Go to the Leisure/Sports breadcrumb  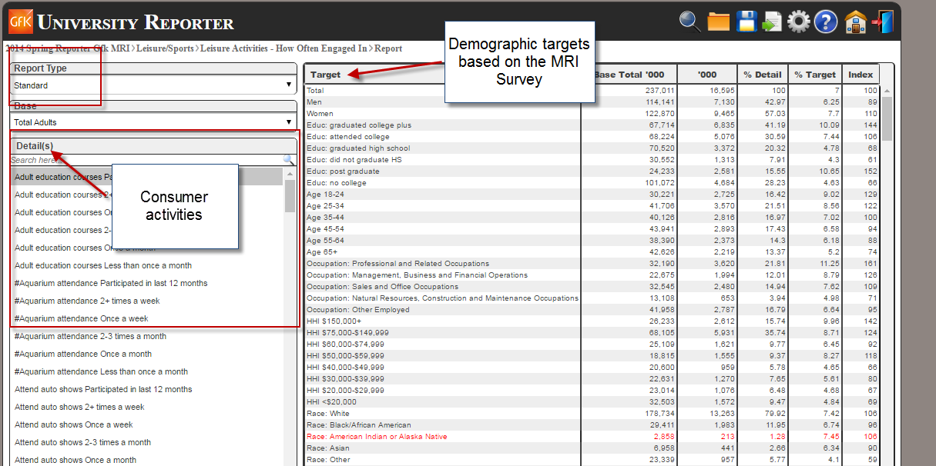tap(166, 48)
